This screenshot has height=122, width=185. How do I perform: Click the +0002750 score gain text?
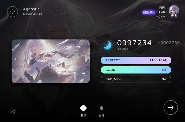pyautogui.click(x=169, y=43)
